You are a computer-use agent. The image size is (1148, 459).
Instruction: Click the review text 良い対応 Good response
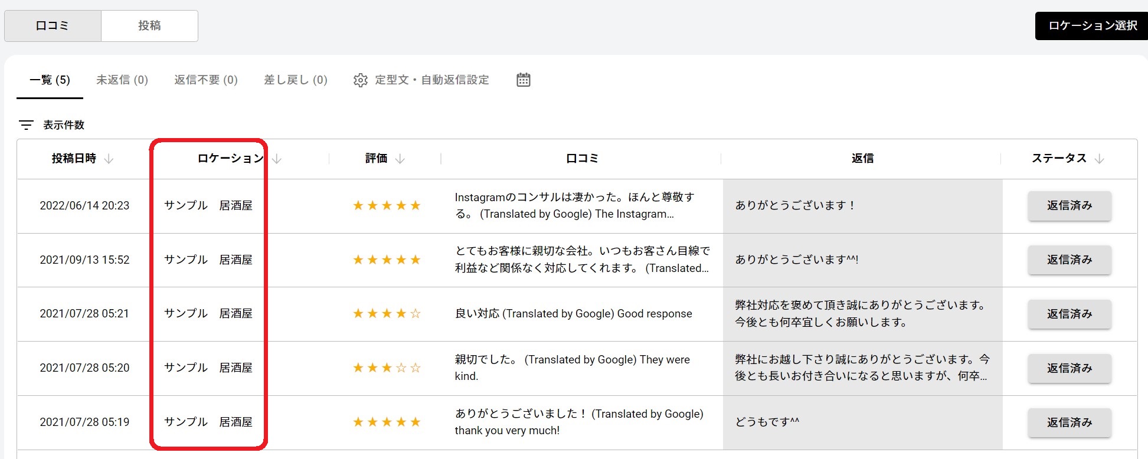tap(573, 314)
